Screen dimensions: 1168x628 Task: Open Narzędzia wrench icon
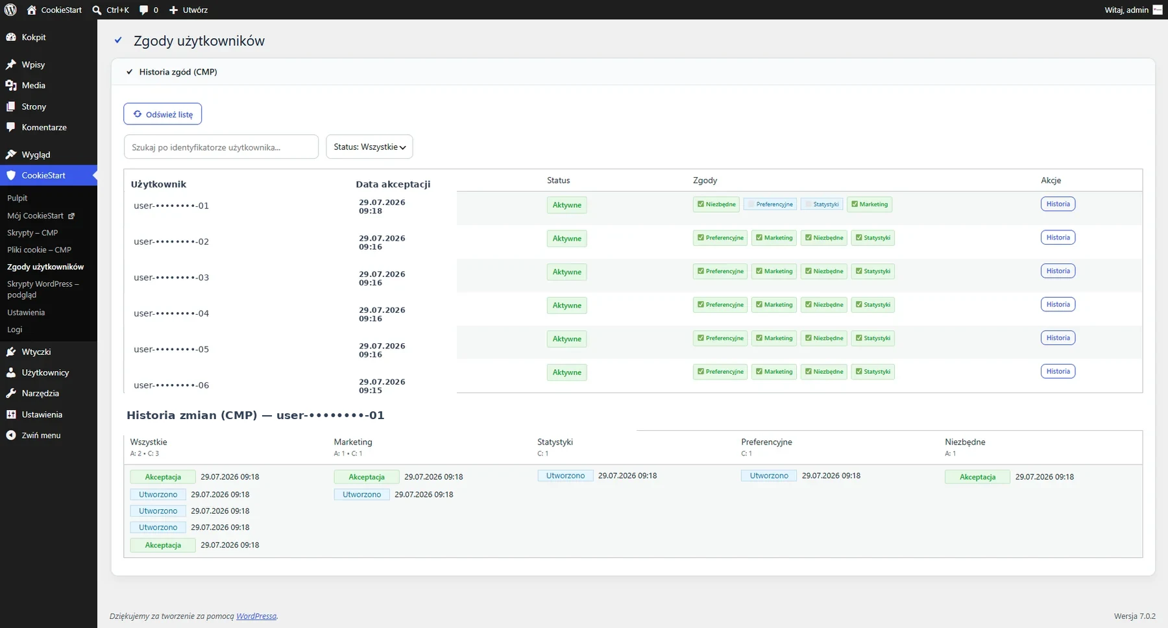click(x=11, y=393)
